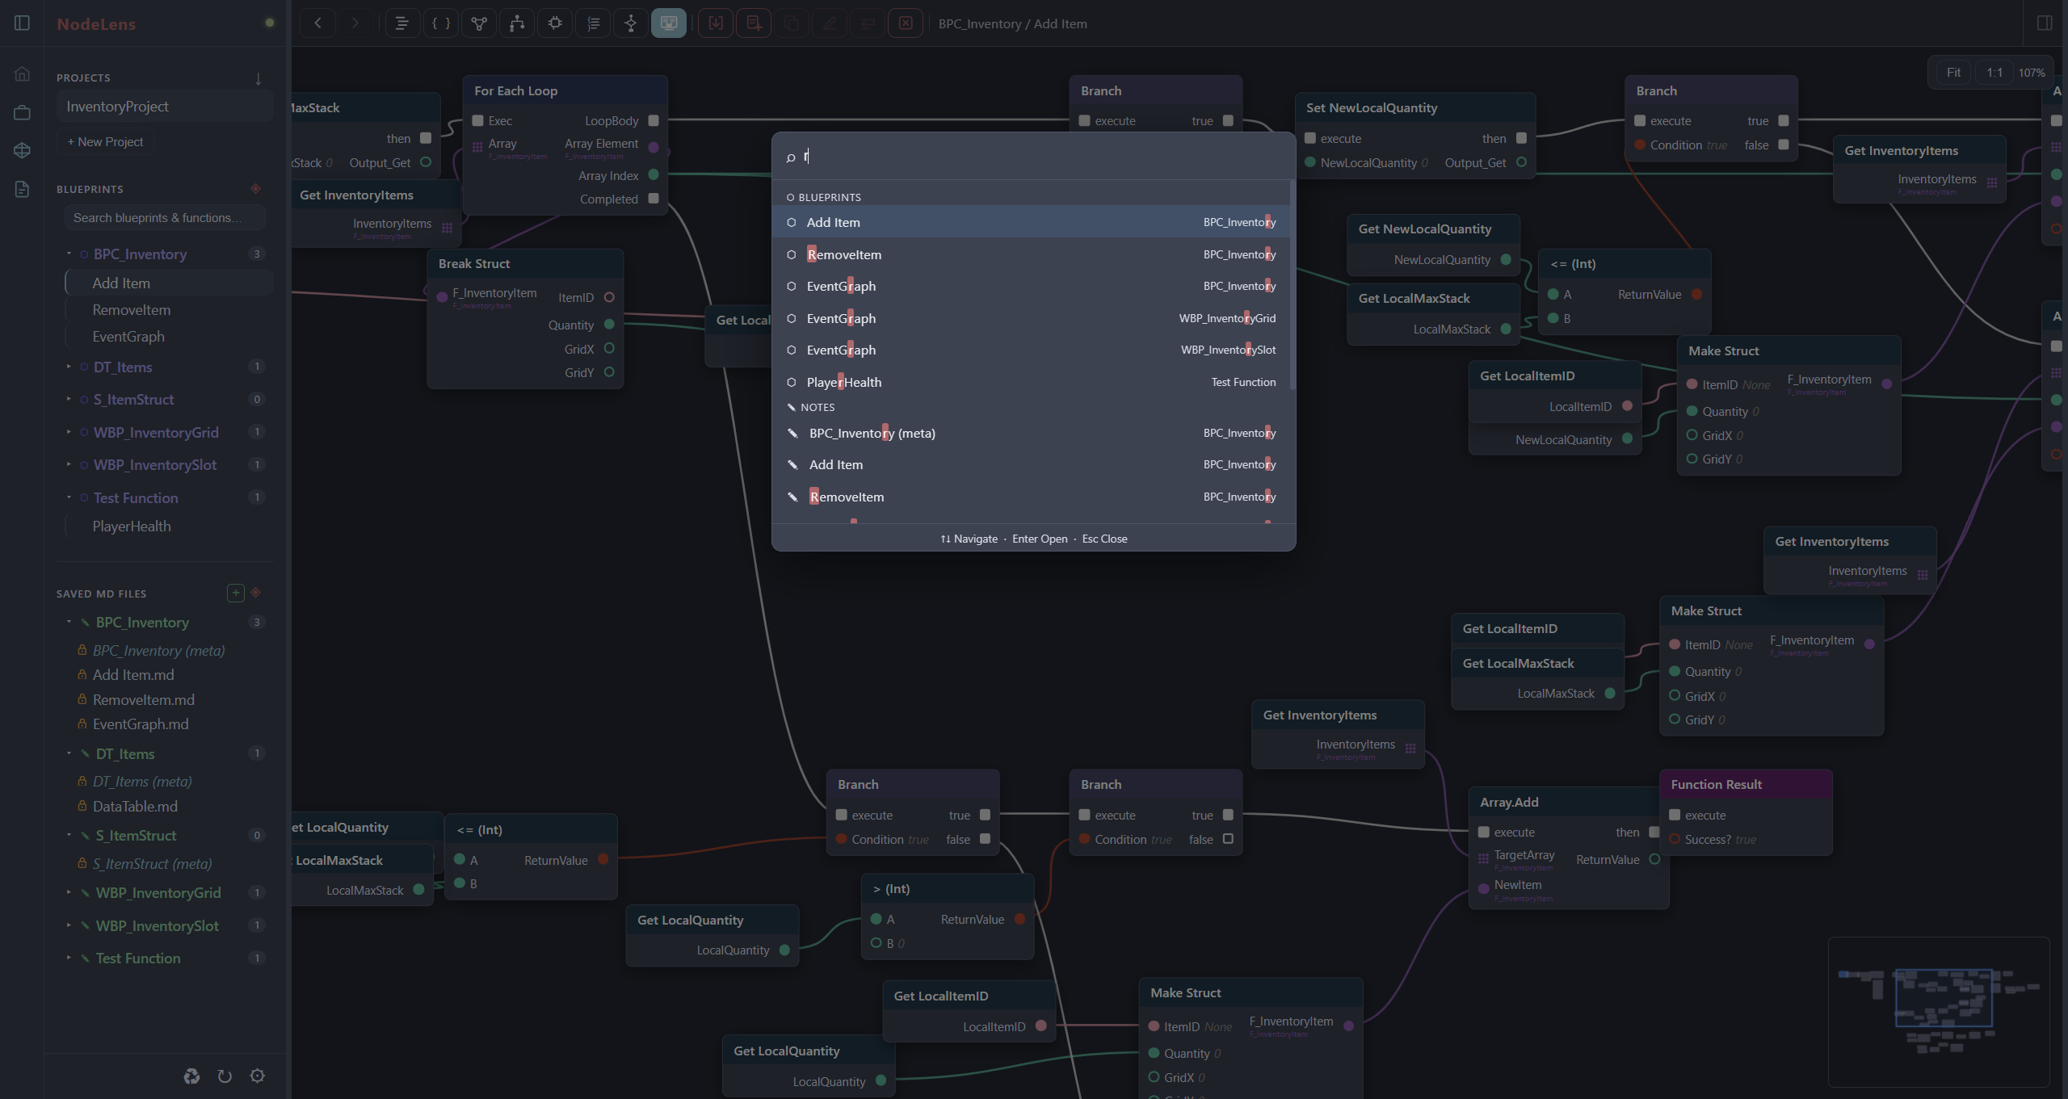Click the search blueprints & functions field
Viewport: 2068px width, 1099px height.
(165, 217)
